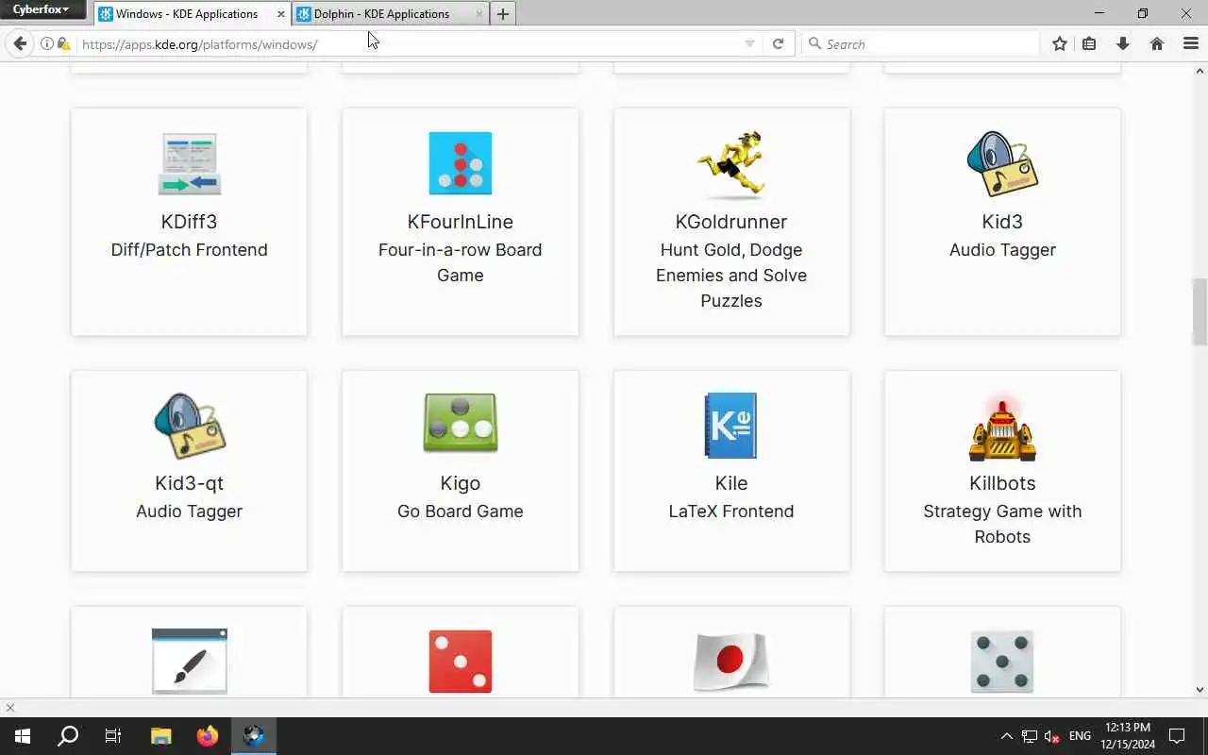Open the taskbar clock and date
The height and width of the screenshot is (755, 1208).
tap(1128, 736)
